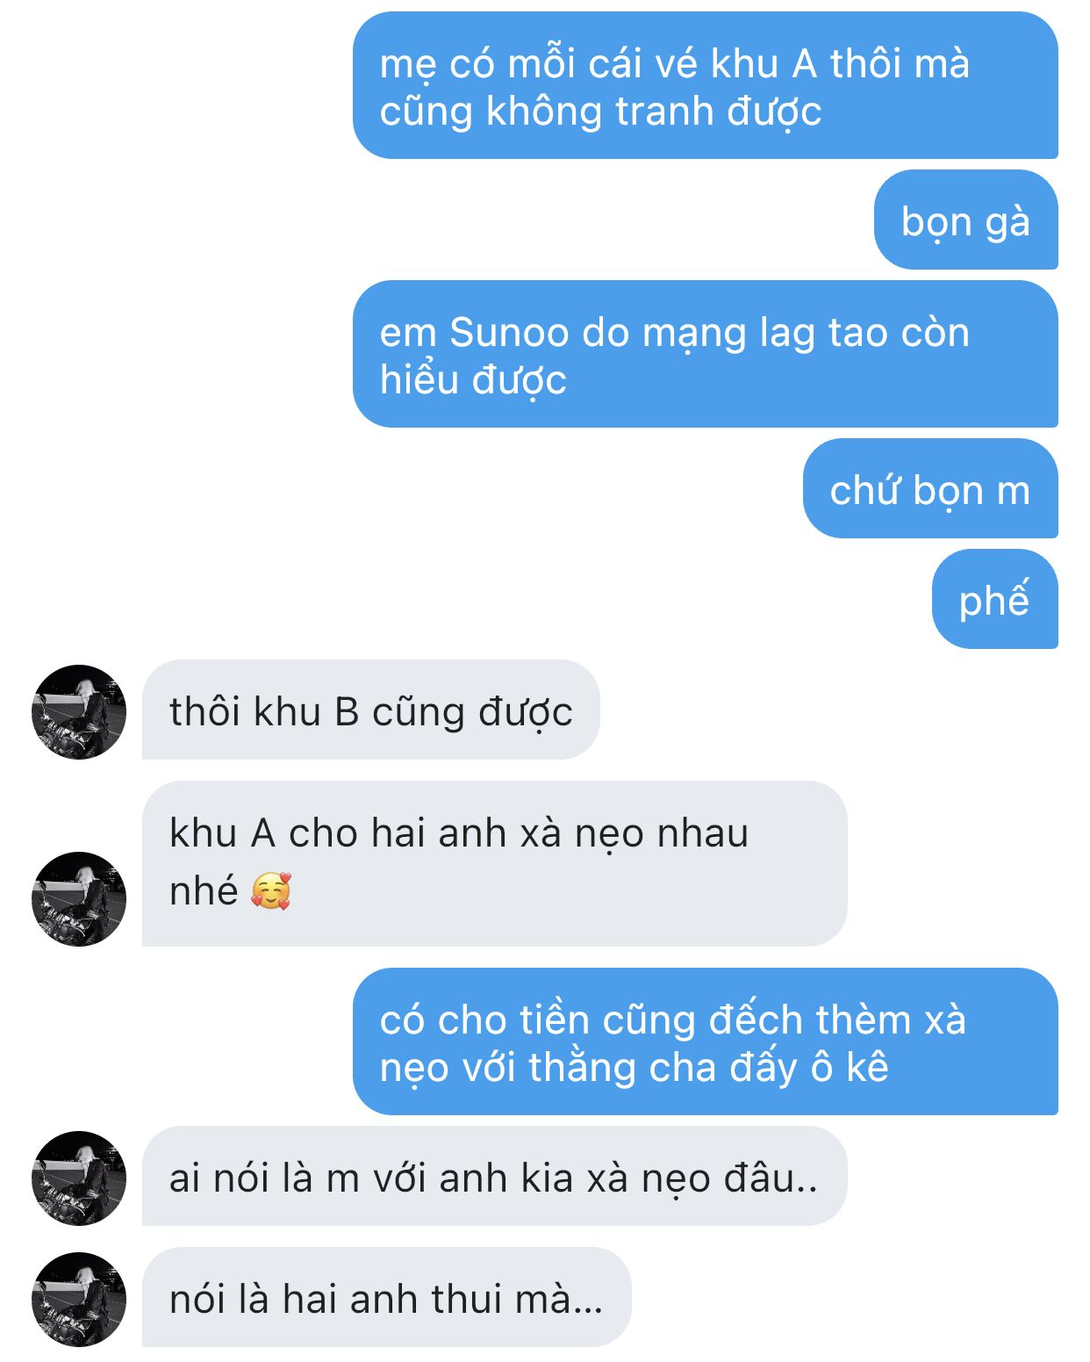Tap the 'khu A cho hai anh xà nẹo' bubble
Image resolution: width=1090 pixels, height=1362 pixels.
tap(495, 863)
